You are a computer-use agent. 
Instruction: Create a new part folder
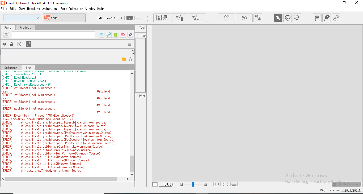click(124, 59)
